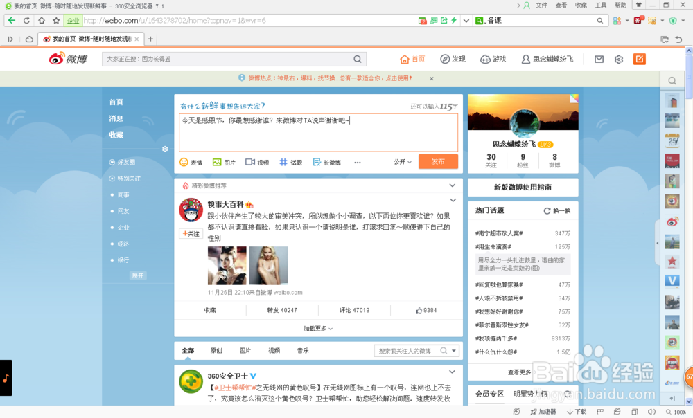Click into the post compose text box

[x=318, y=133]
